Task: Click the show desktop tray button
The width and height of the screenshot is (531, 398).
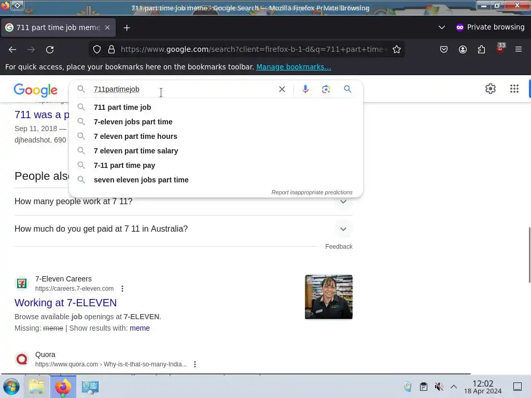Action: pyautogui.click(x=518, y=387)
